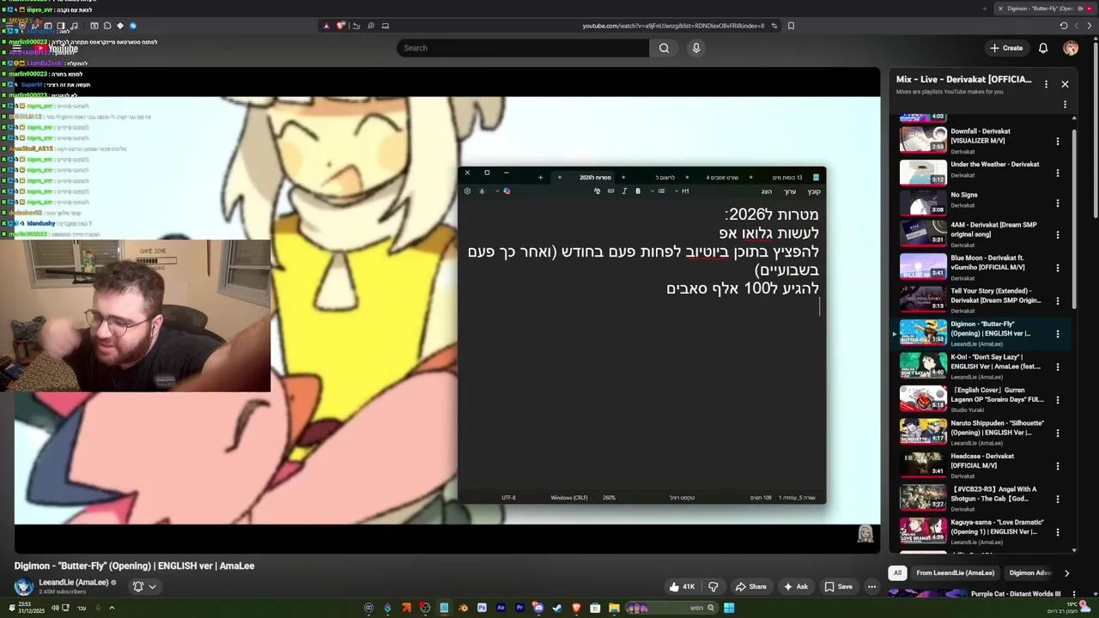Viewport: 1099px width, 618px height.
Task: Play No Signs thumbnail in playlist
Action: pyautogui.click(x=923, y=203)
